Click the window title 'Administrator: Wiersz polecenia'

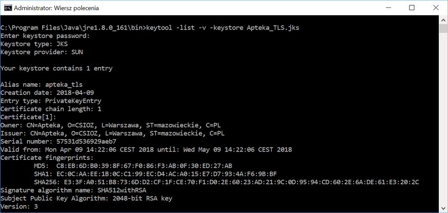(x=56, y=8)
